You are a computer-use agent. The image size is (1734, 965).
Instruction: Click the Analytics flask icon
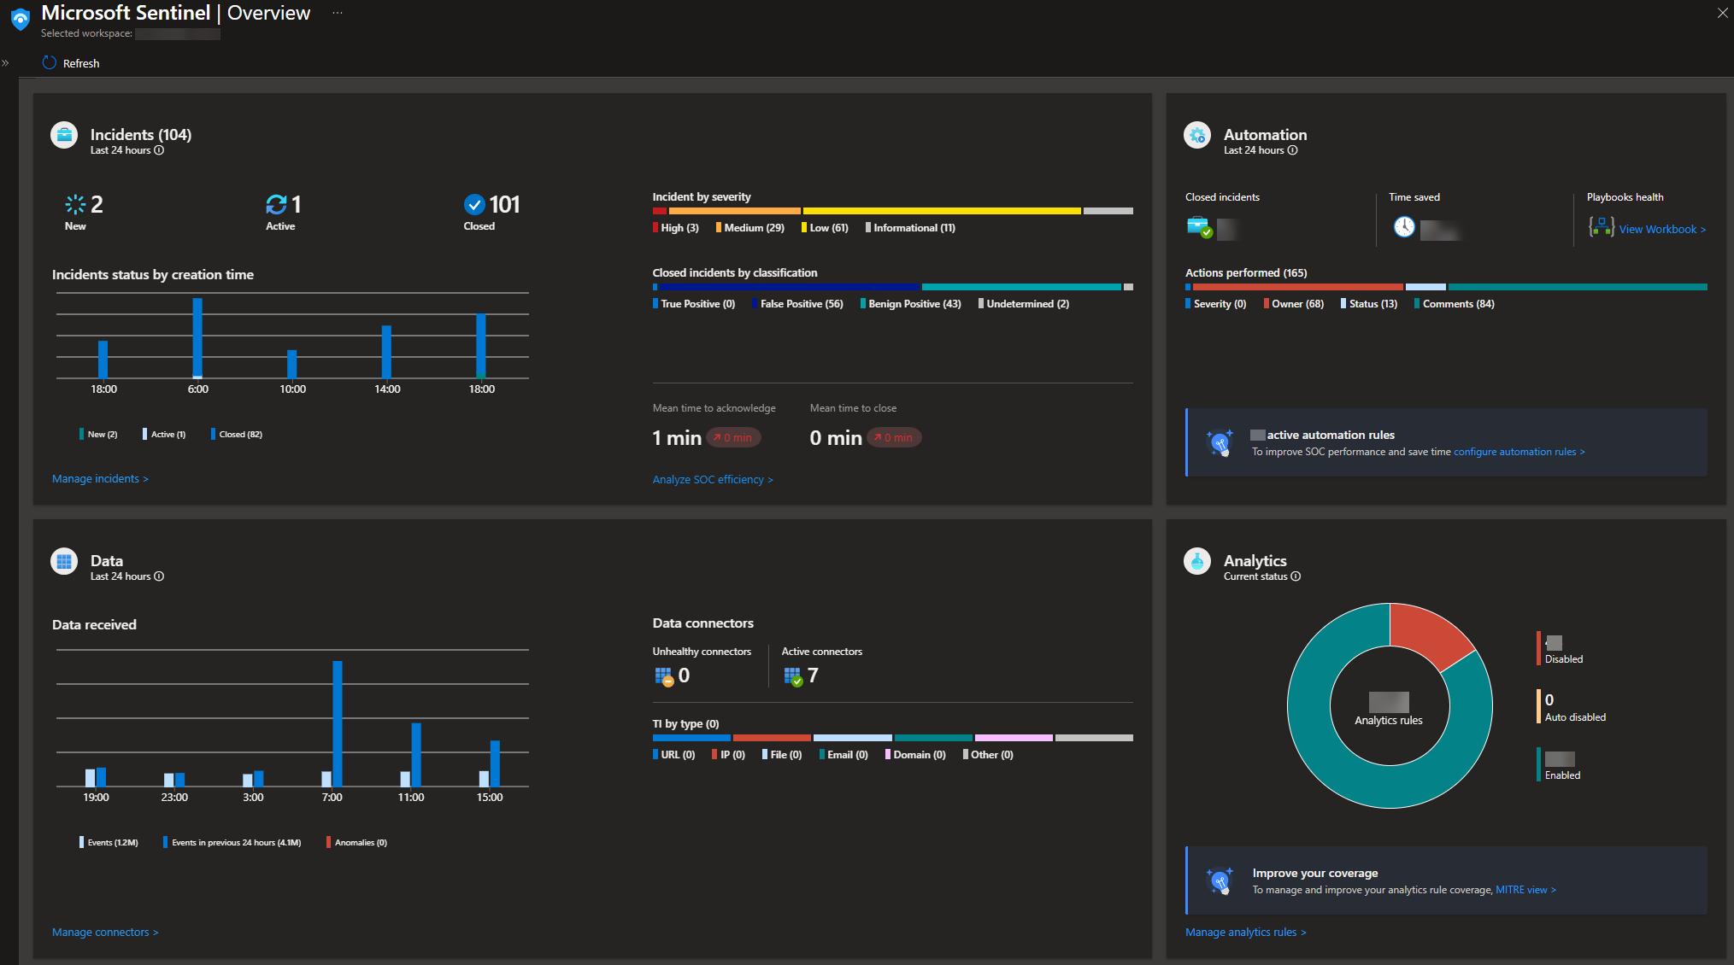coord(1197,561)
